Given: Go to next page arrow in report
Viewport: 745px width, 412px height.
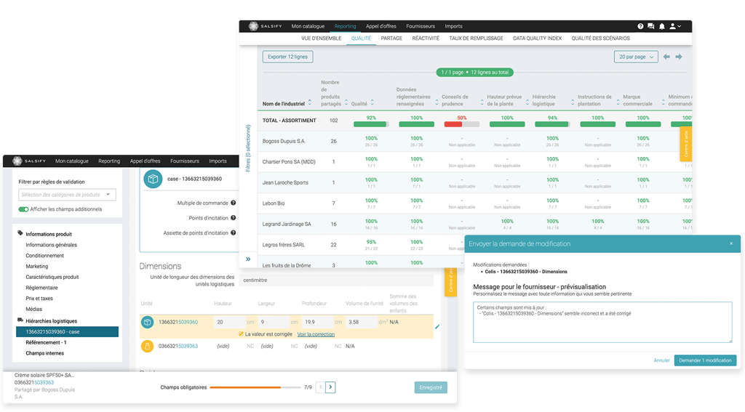Looking at the screenshot, I should pyautogui.click(x=679, y=57).
